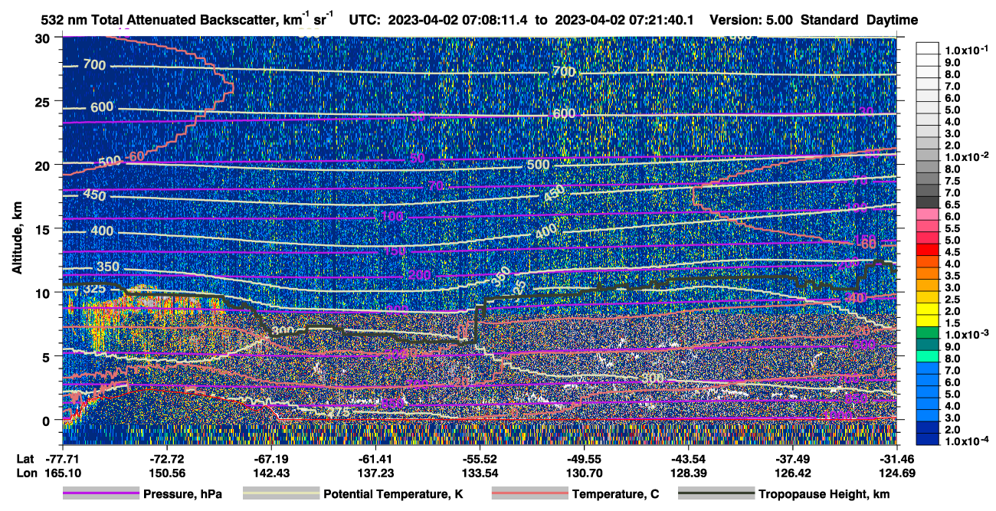Click the Potential Temperature legend line swatch
This screenshot has height=511, width=996.
280,494
